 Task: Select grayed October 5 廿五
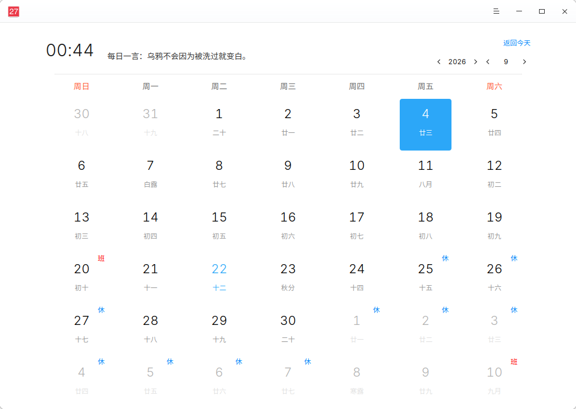tap(150, 383)
